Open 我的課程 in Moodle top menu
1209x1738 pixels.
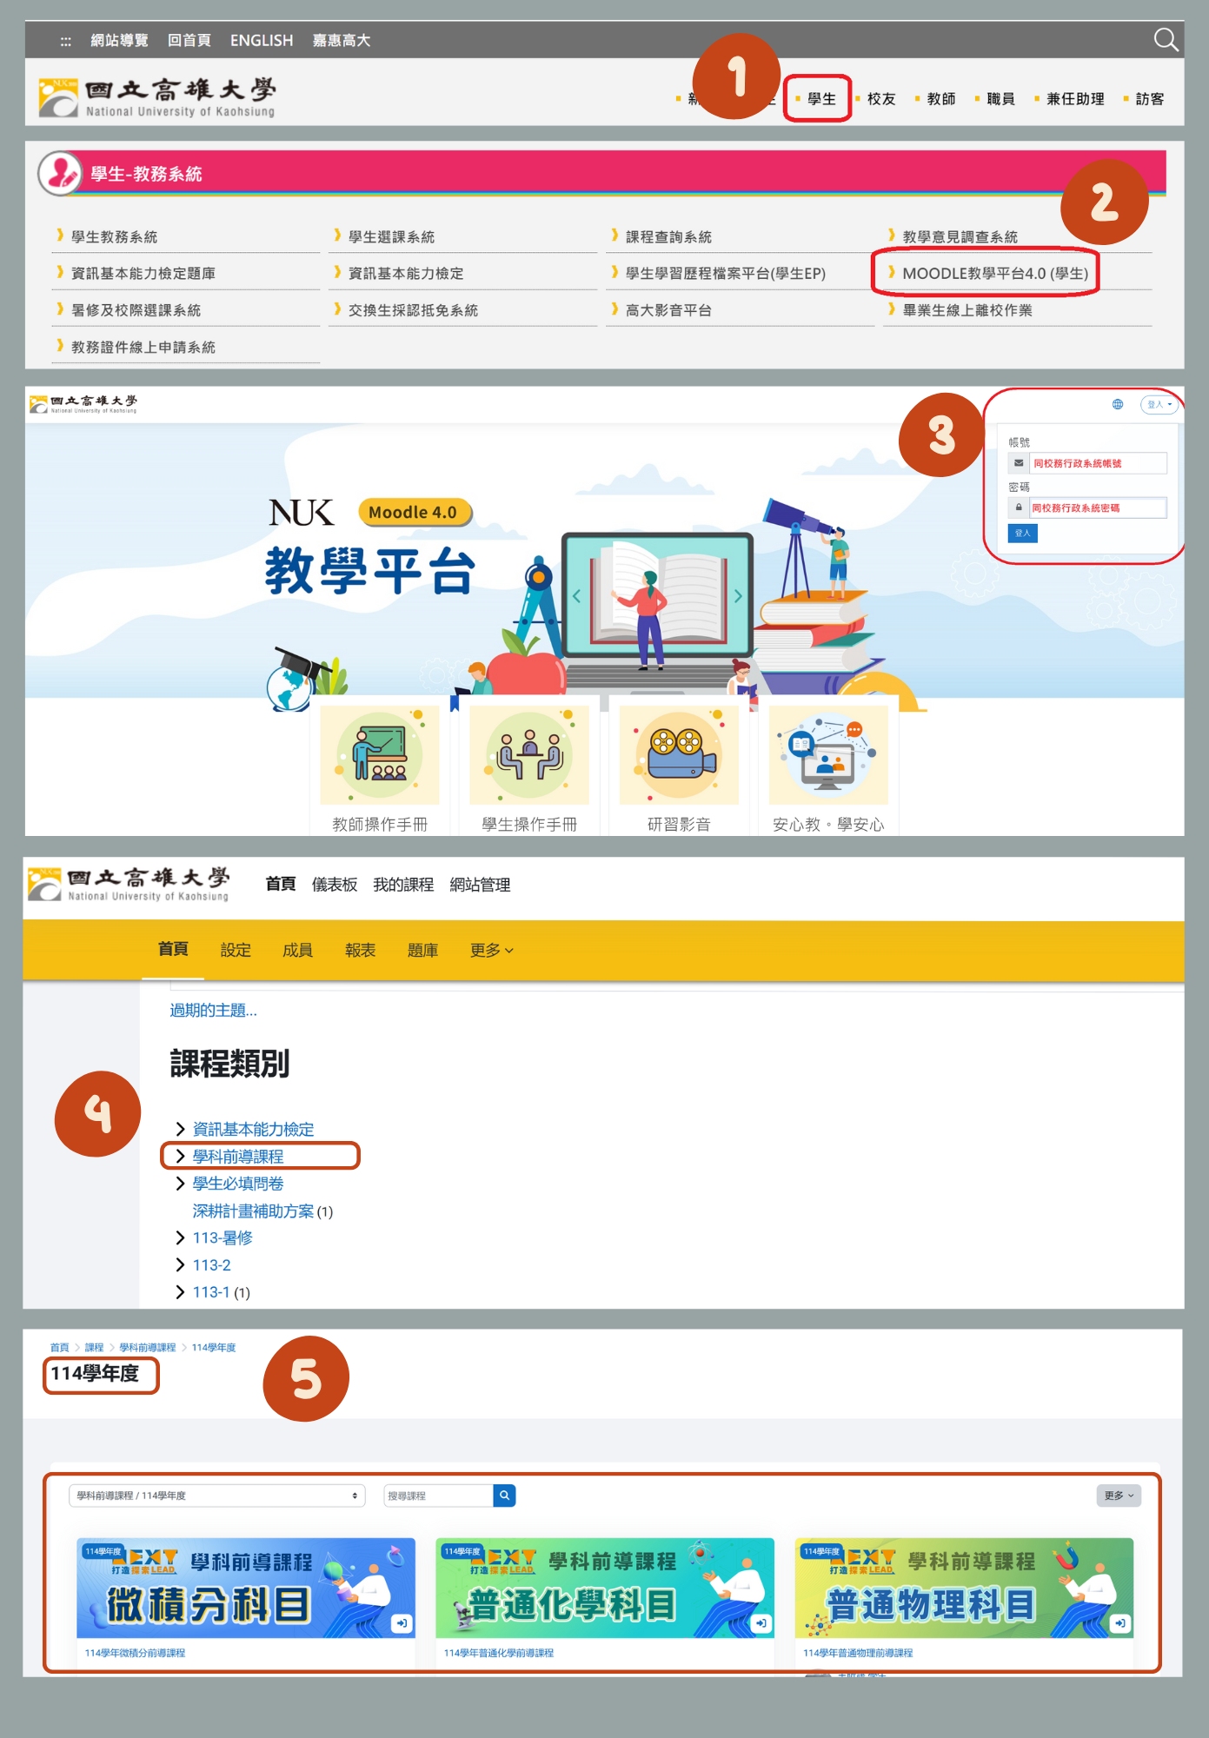pyautogui.click(x=403, y=885)
